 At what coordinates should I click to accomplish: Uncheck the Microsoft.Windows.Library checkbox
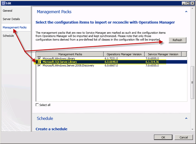point(39,58)
